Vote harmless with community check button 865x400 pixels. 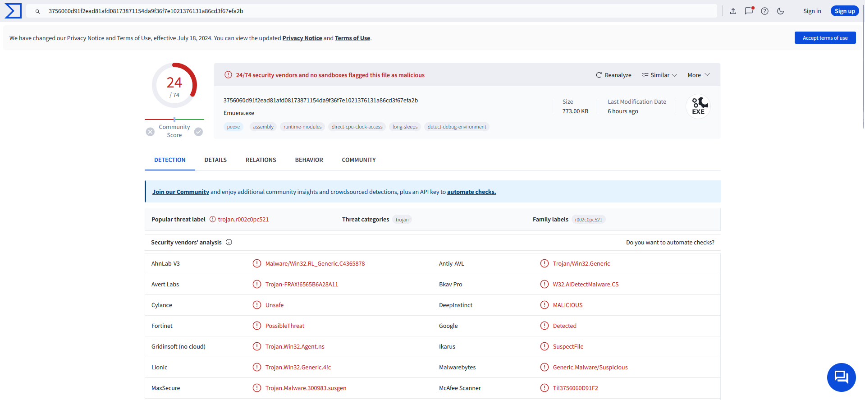coord(198,132)
